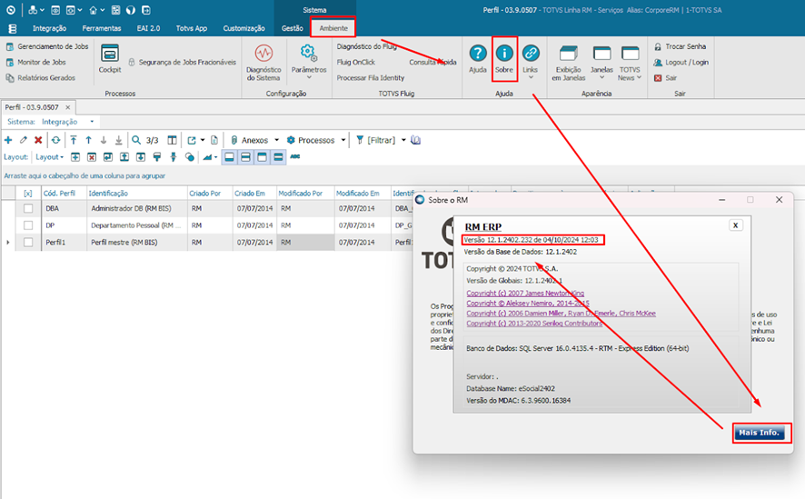Viewport: 805px width, 499px height.
Task: Expand the Sistema Integração dropdown
Action: coord(92,122)
